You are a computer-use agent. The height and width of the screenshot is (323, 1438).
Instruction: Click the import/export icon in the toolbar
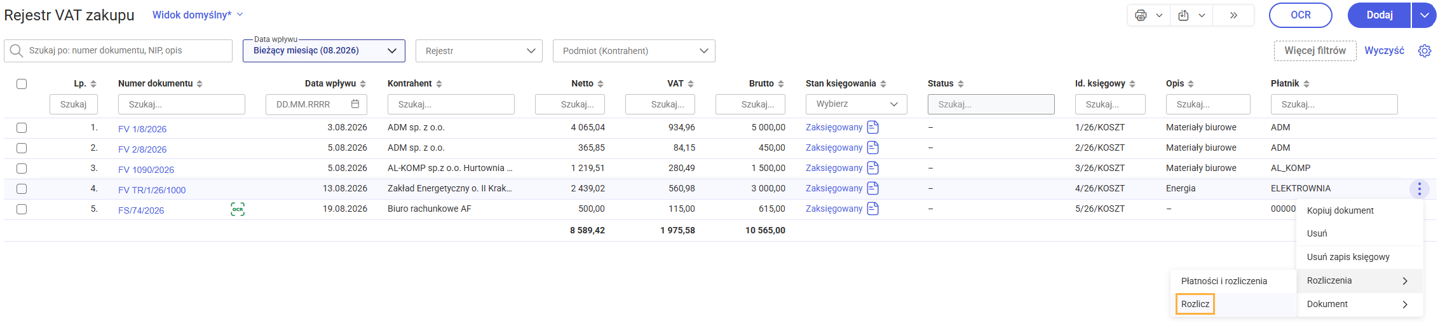click(x=1183, y=15)
